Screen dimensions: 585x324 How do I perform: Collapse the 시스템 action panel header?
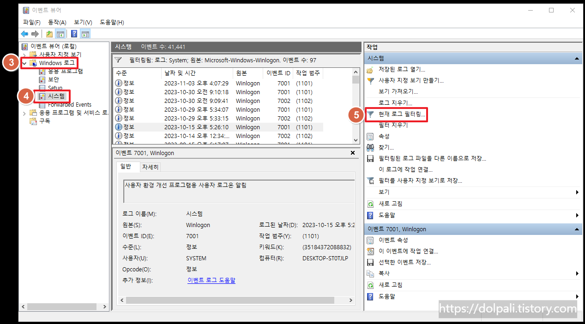[576, 58]
